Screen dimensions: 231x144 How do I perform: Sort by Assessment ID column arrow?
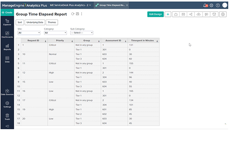pos(126,41)
